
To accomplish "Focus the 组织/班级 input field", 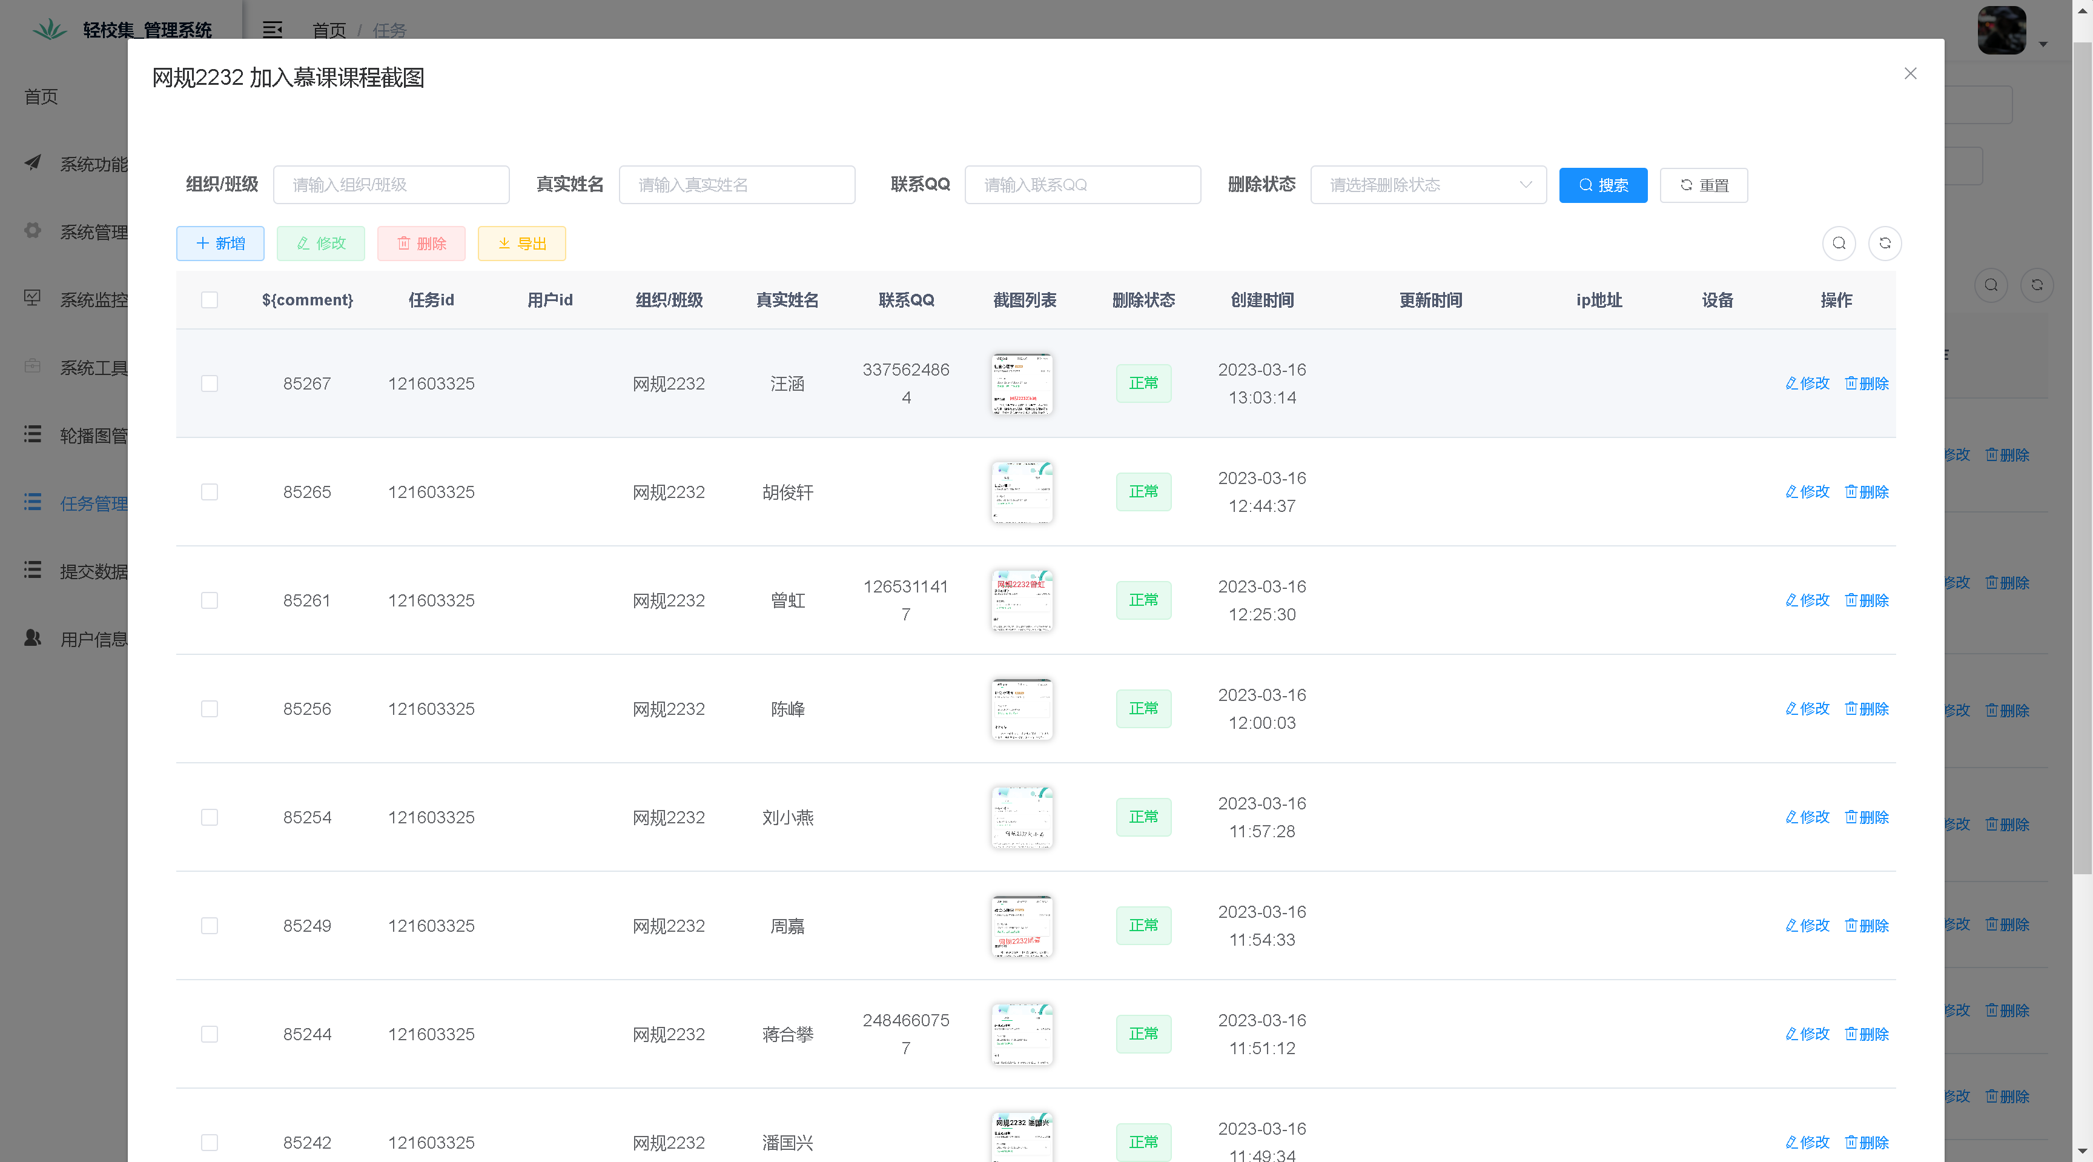I will pos(392,185).
